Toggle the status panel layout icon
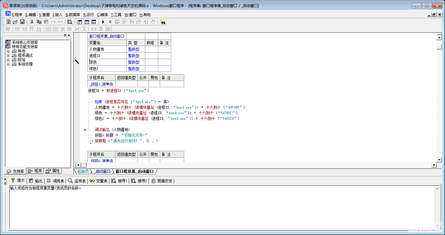The height and width of the screenshot is (235, 445). click(x=87, y=22)
